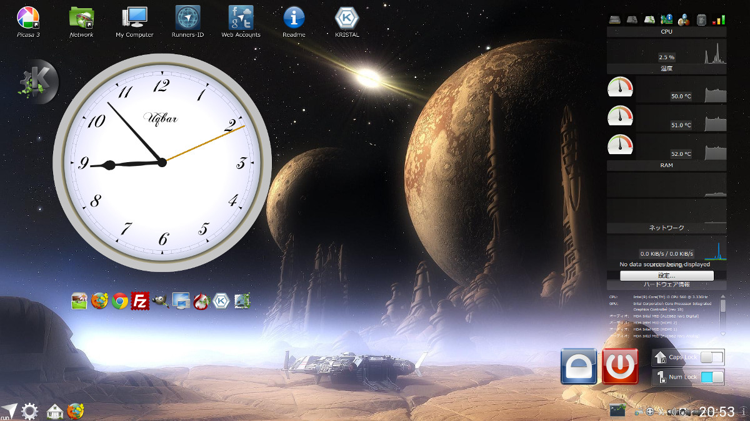Image resolution: width=750 pixels, height=421 pixels.
Task: Click the red power shutdown button
Action: point(620,366)
